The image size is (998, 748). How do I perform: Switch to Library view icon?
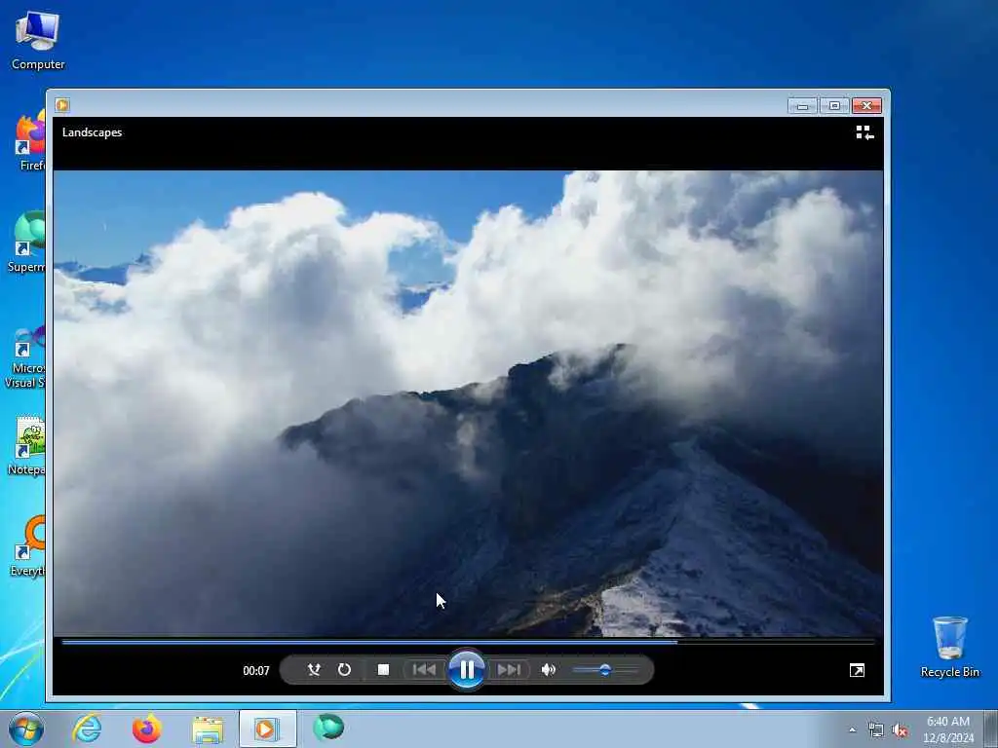pos(864,132)
